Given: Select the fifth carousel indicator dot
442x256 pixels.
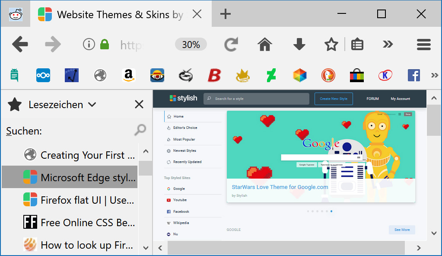Looking at the screenshot, I should tap(326, 211).
